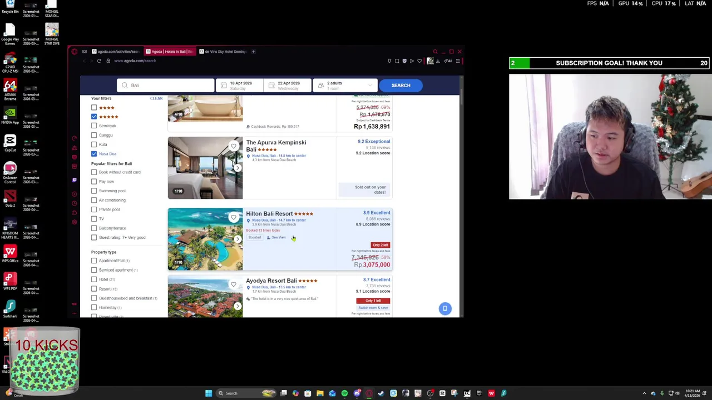This screenshot has width=712, height=400.
Task: Uncheck the Nusa Dua area filter
Action: tap(94, 153)
